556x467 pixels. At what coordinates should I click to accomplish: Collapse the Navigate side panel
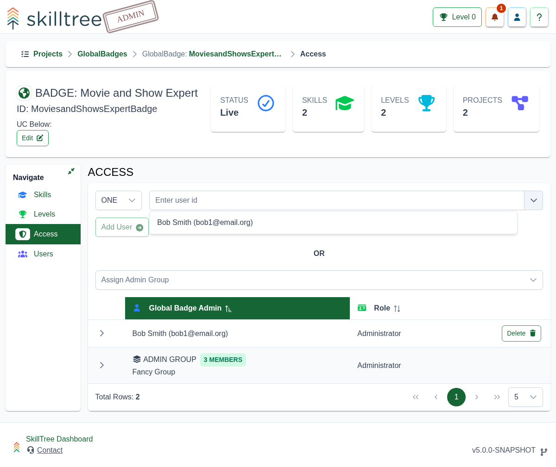tap(71, 171)
